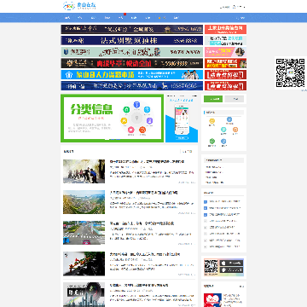Open the aerial cityscape news thumbnail
This screenshot has height=307, width=307.
click(84, 202)
